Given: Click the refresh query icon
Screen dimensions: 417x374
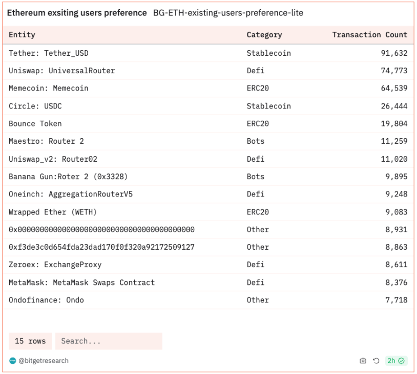Looking at the screenshot, I should (376, 361).
